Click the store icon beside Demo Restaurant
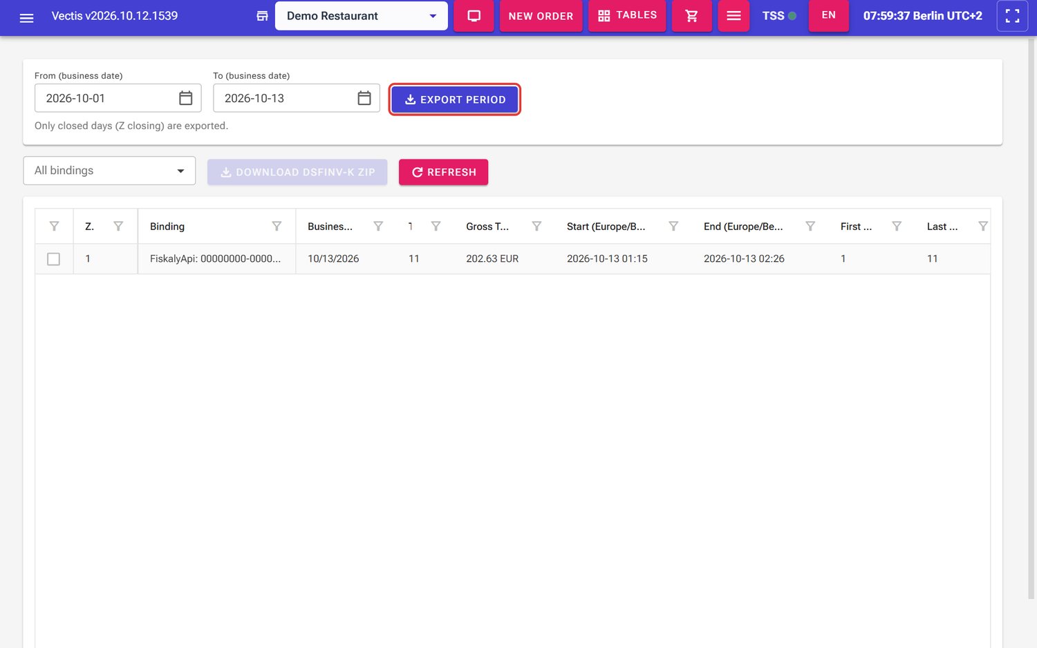This screenshot has height=648, width=1037. click(x=262, y=16)
